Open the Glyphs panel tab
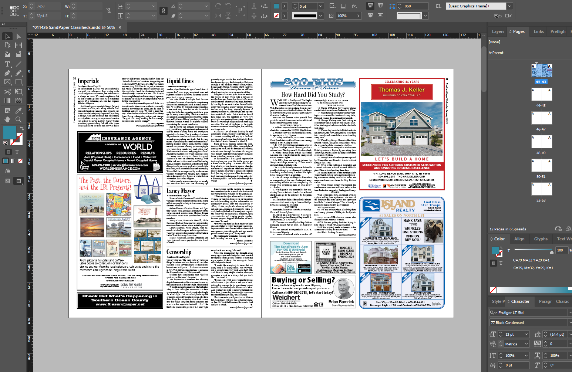The image size is (572, 372). (x=541, y=239)
